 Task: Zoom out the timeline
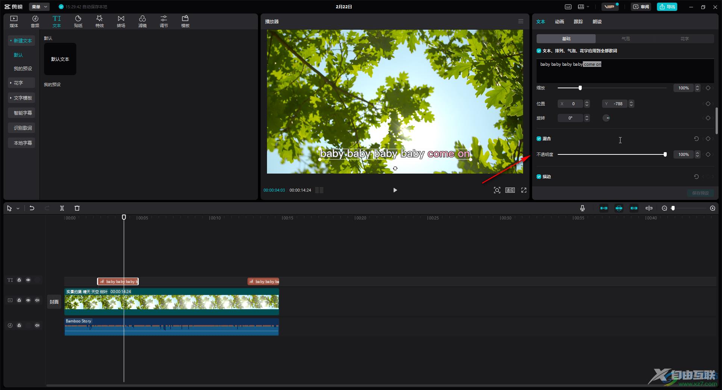(664, 208)
